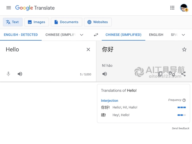Click the Google Translate logo
The height and width of the screenshot is (144, 192).
pyautogui.click(x=35, y=8)
